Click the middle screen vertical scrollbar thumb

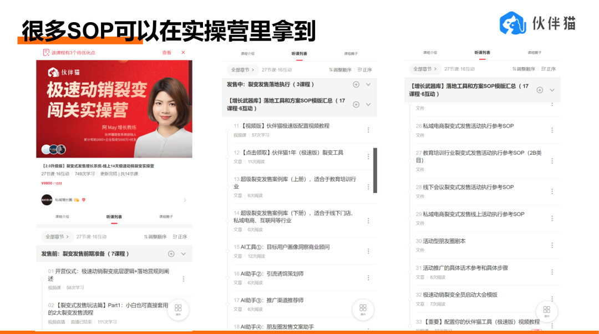click(x=375, y=170)
